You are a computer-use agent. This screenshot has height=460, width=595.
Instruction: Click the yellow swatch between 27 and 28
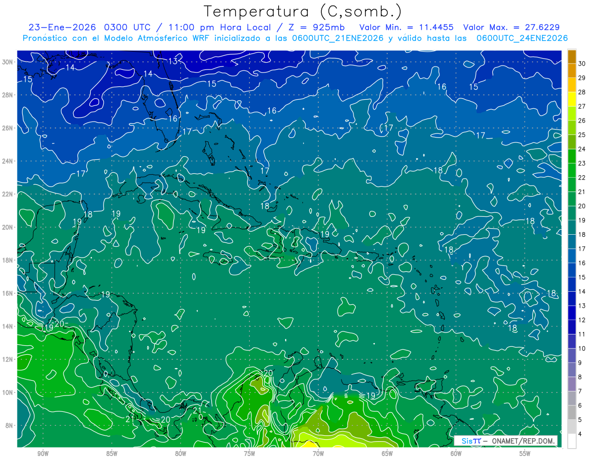point(572,99)
